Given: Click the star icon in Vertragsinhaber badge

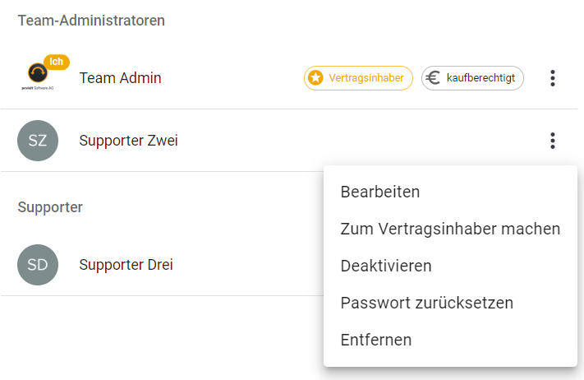Looking at the screenshot, I should coord(315,78).
